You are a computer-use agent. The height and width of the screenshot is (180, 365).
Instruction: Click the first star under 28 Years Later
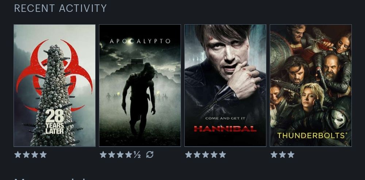coord(18,155)
